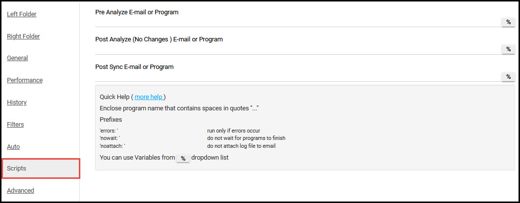The height and width of the screenshot is (203, 520).
Task: Select the highlighted Scripts section
Action: tap(41, 169)
